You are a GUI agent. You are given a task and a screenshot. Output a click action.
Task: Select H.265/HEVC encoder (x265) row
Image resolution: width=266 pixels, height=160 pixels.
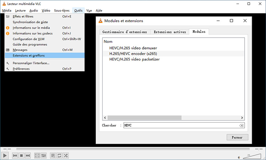(173, 54)
